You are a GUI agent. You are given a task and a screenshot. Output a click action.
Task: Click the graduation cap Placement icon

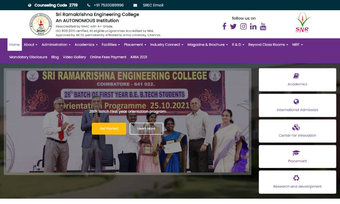point(296,153)
